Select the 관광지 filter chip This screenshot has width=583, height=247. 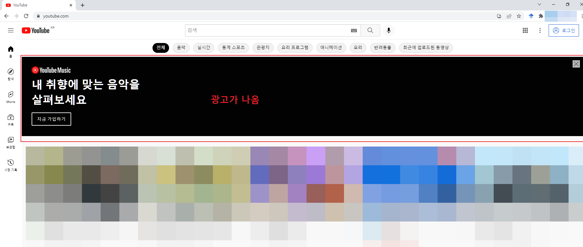263,48
